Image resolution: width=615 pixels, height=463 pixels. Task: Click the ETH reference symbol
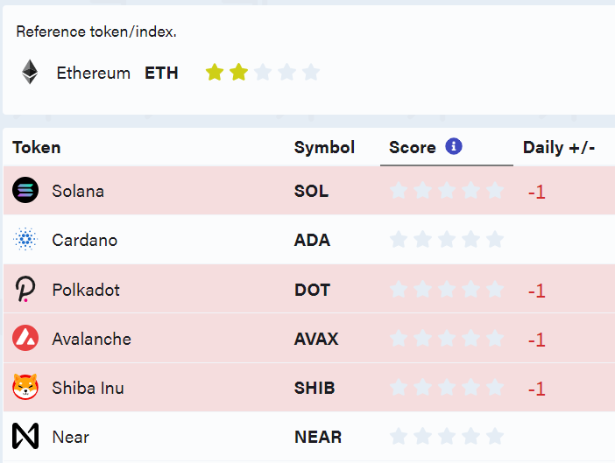161,73
